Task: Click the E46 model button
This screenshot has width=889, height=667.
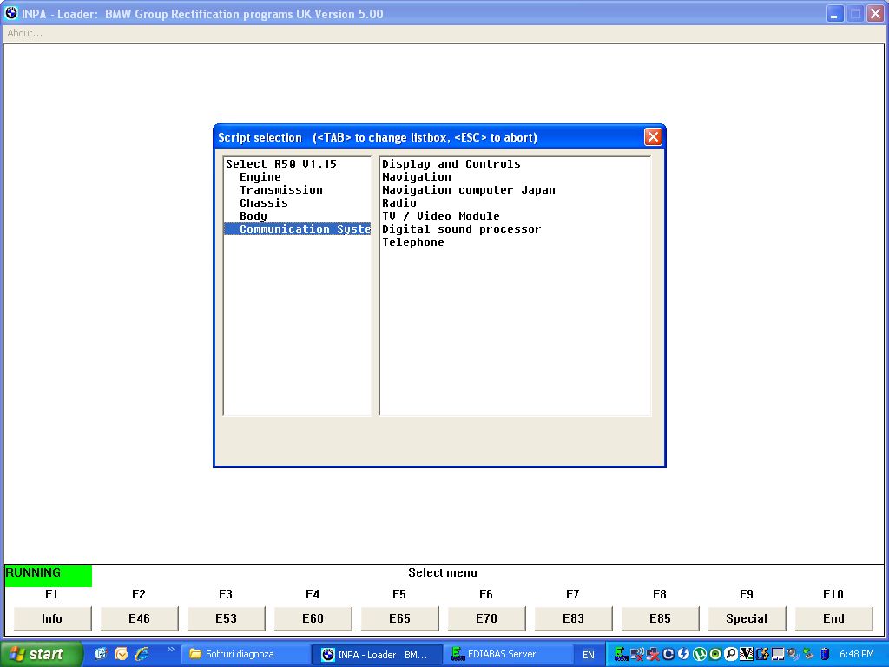Action: tap(139, 618)
